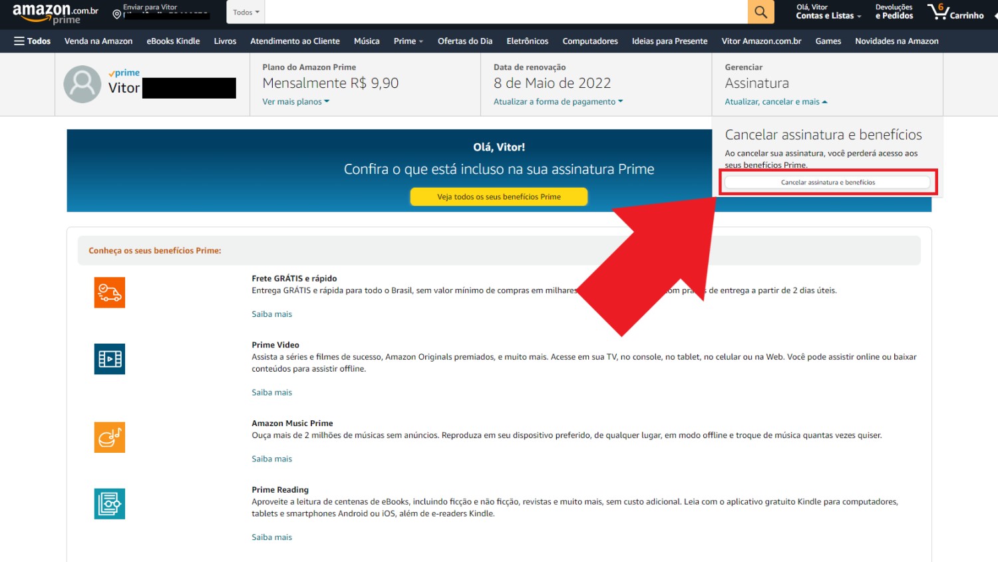Open Ofertas do Dia

coord(465,41)
